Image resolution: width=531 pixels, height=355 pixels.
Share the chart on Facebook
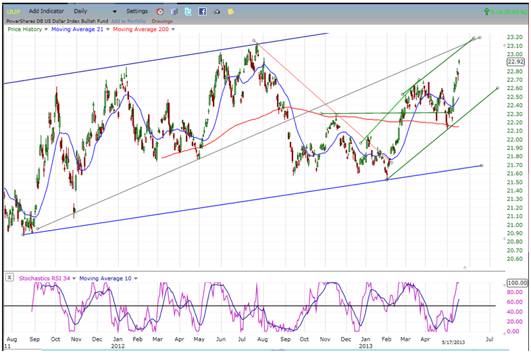point(202,11)
